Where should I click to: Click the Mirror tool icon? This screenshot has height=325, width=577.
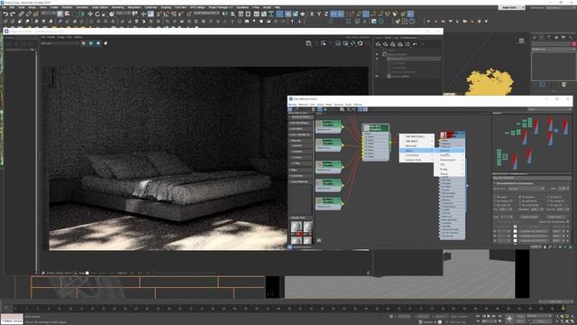click(225, 14)
